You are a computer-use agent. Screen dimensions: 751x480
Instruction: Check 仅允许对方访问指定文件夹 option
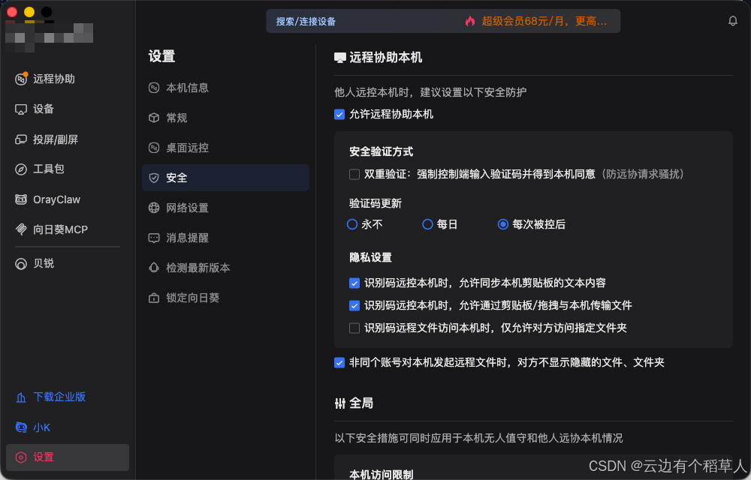354,328
